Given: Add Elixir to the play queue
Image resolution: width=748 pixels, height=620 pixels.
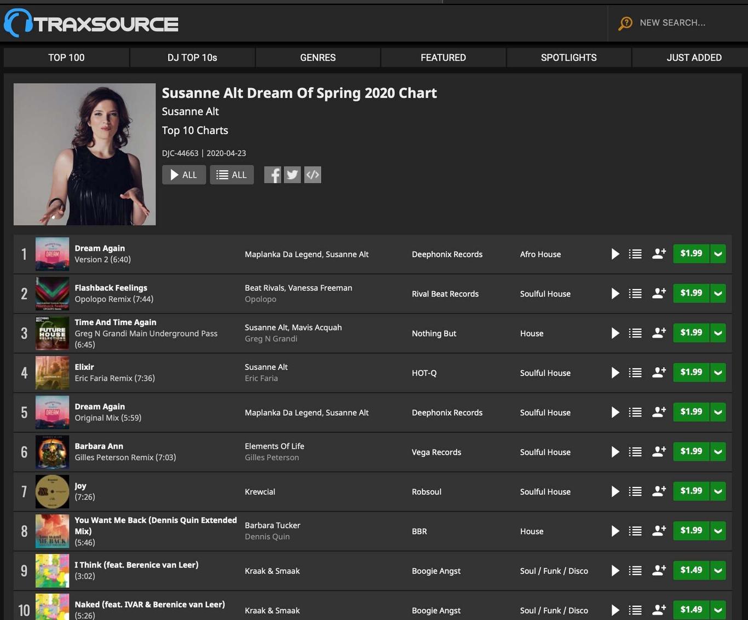Looking at the screenshot, I should 635,373.
